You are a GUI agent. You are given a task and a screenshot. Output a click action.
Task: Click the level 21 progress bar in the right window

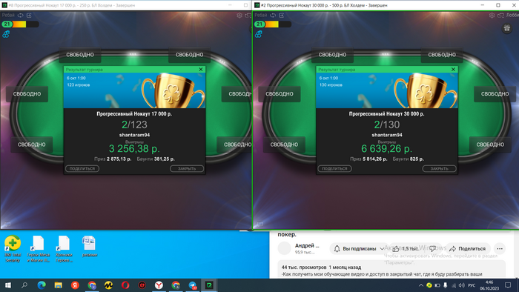point(273,24)
